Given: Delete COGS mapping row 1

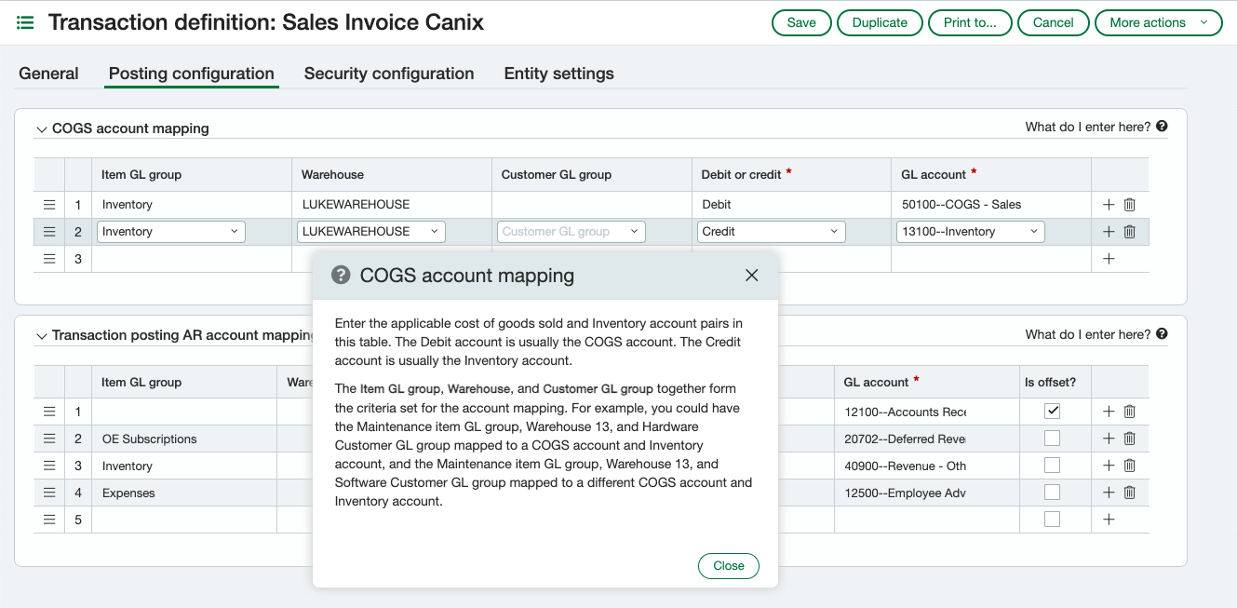Looking at the screenshot, I should [1130, 205].
